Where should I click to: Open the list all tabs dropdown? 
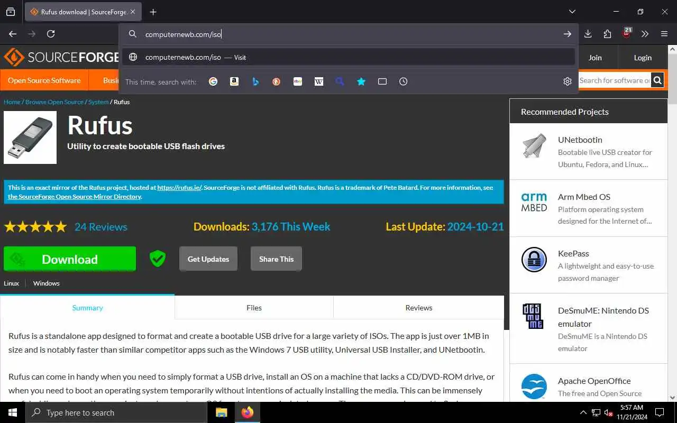click(572, 12)
